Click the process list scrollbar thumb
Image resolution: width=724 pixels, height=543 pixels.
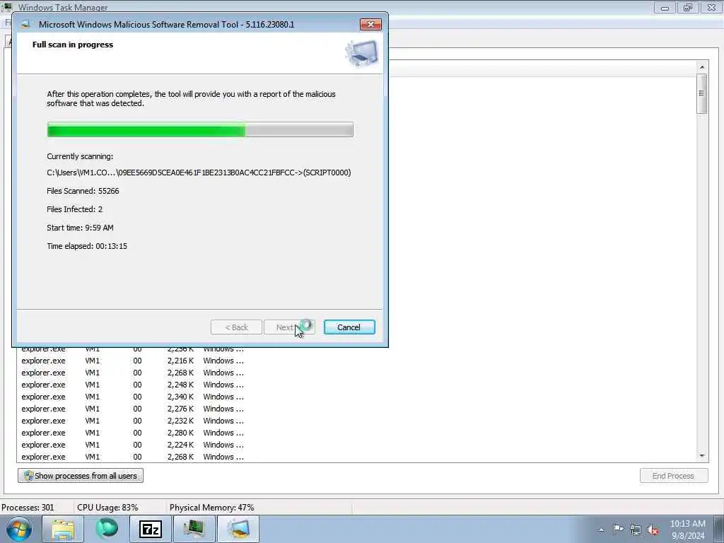(x=702, y=94)
